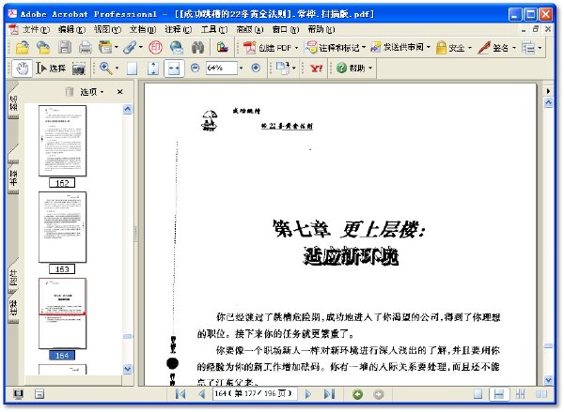Click the How To panel arrow at top right
The image size is (564, 412).
coord(548,91)
